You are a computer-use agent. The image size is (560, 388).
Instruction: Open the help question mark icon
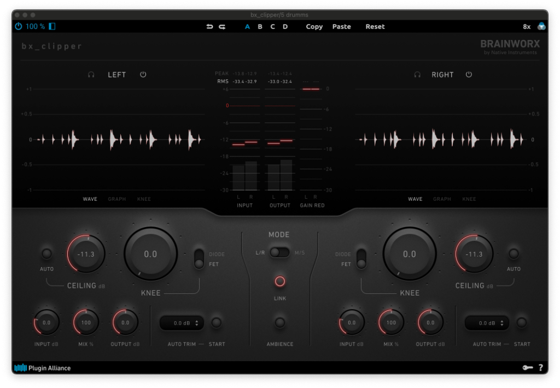coord(540,368)
